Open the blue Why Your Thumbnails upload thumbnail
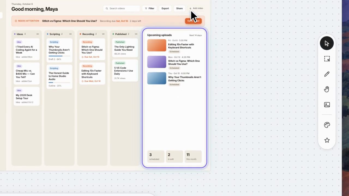 (x=157, y=78)
